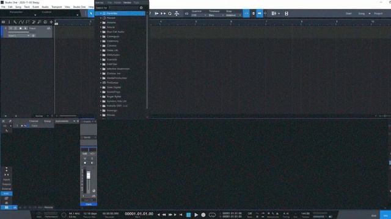Show automation via the curve icon above tracks
The height and width of the screenshot is (219, 391).
[21, 22]
